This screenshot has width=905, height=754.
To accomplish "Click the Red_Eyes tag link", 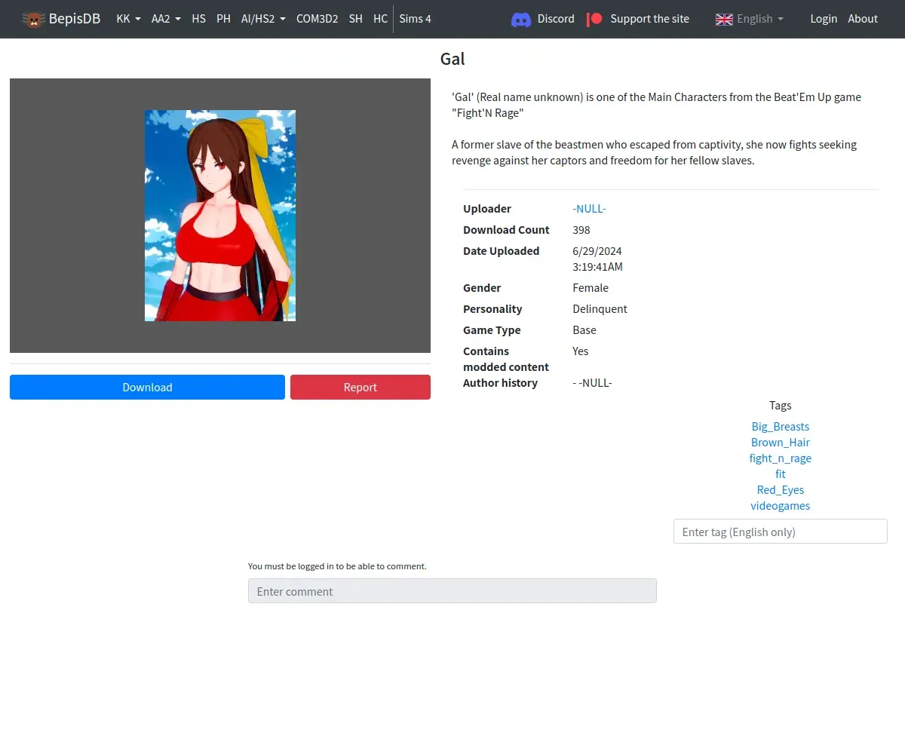I will pyautogui.click(x=780, y=490).
